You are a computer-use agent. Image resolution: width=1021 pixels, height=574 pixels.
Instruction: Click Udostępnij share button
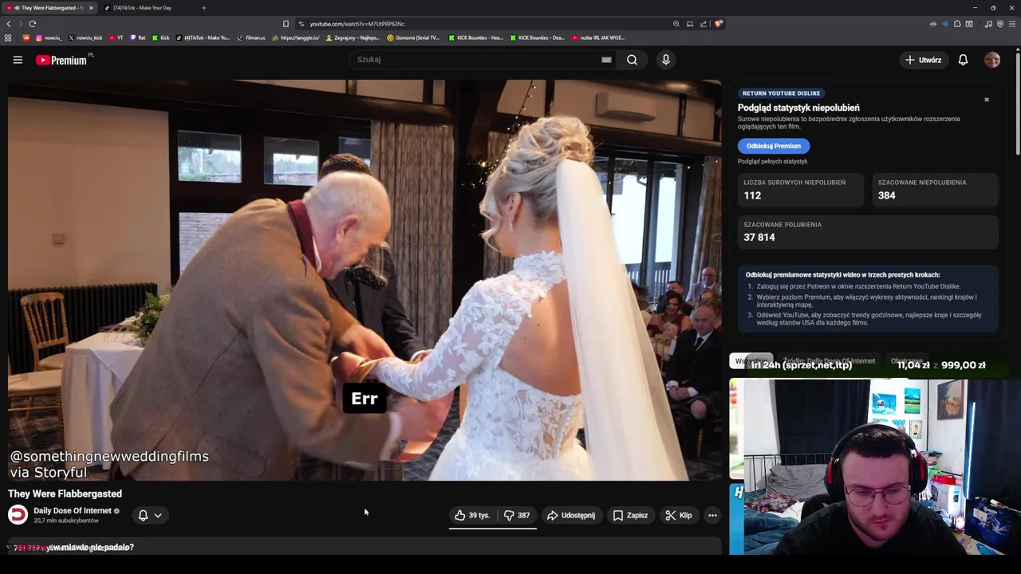[x=571, y=515]
